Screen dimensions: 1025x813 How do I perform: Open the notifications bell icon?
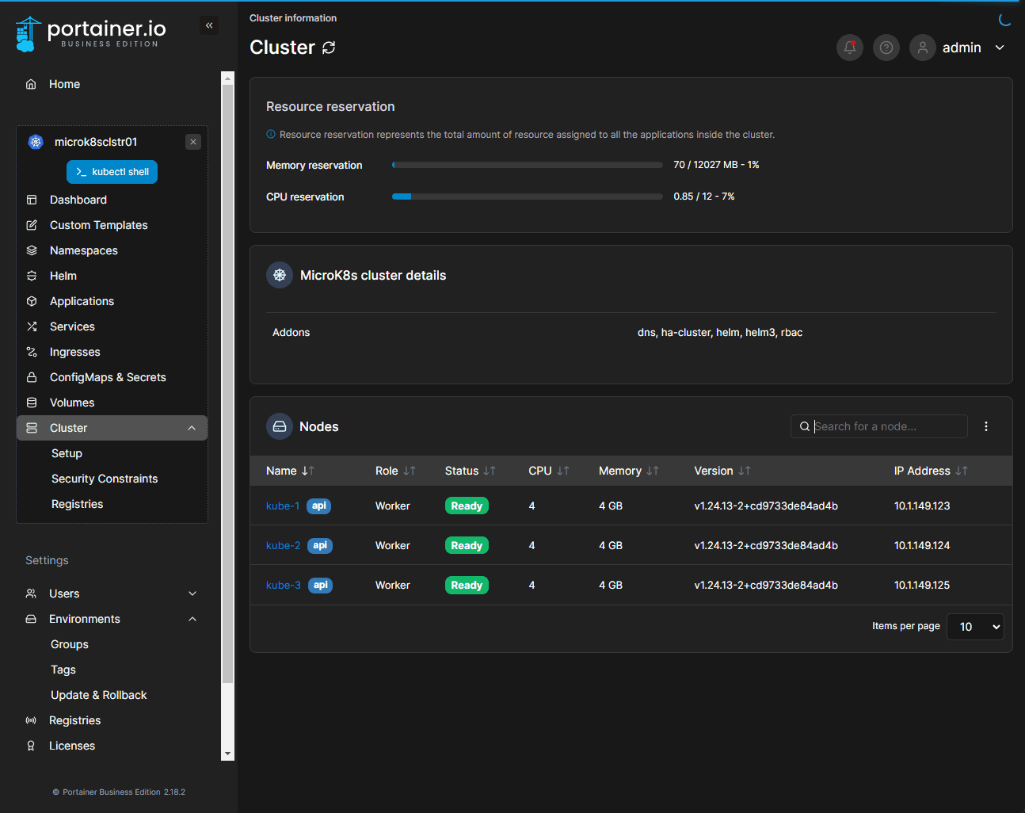click(849, 48)
